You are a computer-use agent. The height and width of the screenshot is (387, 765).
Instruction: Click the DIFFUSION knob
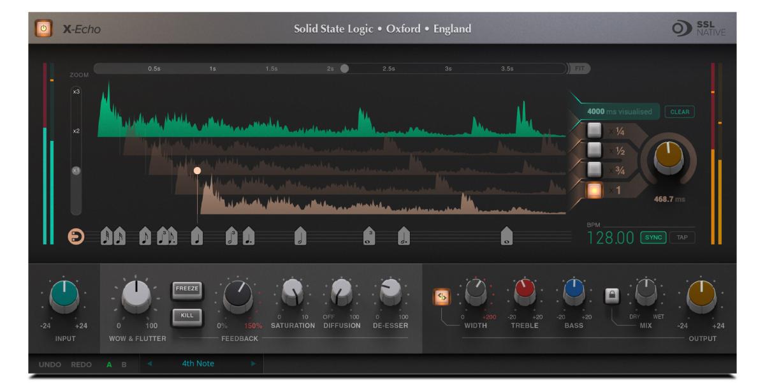click(x=342, y=293)
